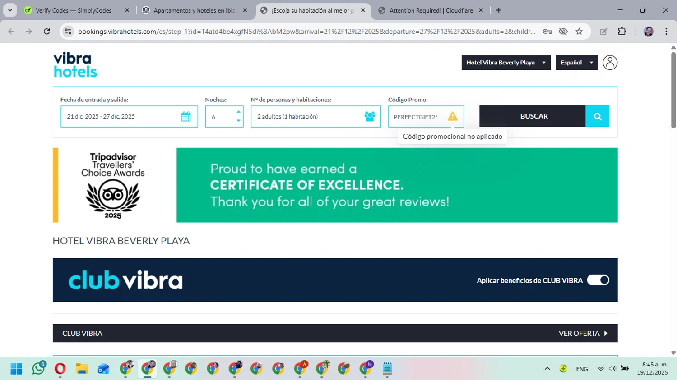Click the Tripadvisor Travellers' Choice Awards badge
677x380 pixels.
pyautogui.click(x=113, y=185)
